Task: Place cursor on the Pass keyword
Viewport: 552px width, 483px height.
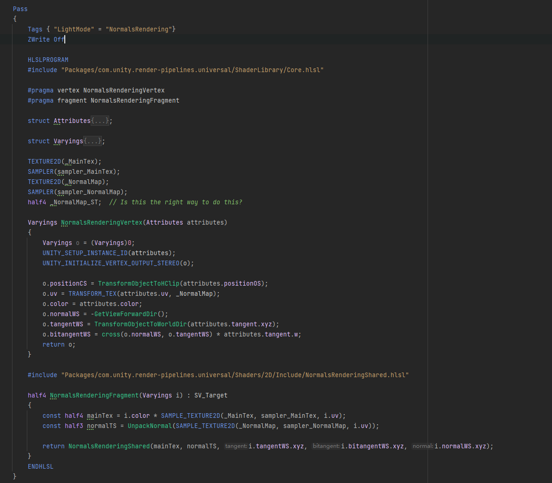Action: click(20, 9)
